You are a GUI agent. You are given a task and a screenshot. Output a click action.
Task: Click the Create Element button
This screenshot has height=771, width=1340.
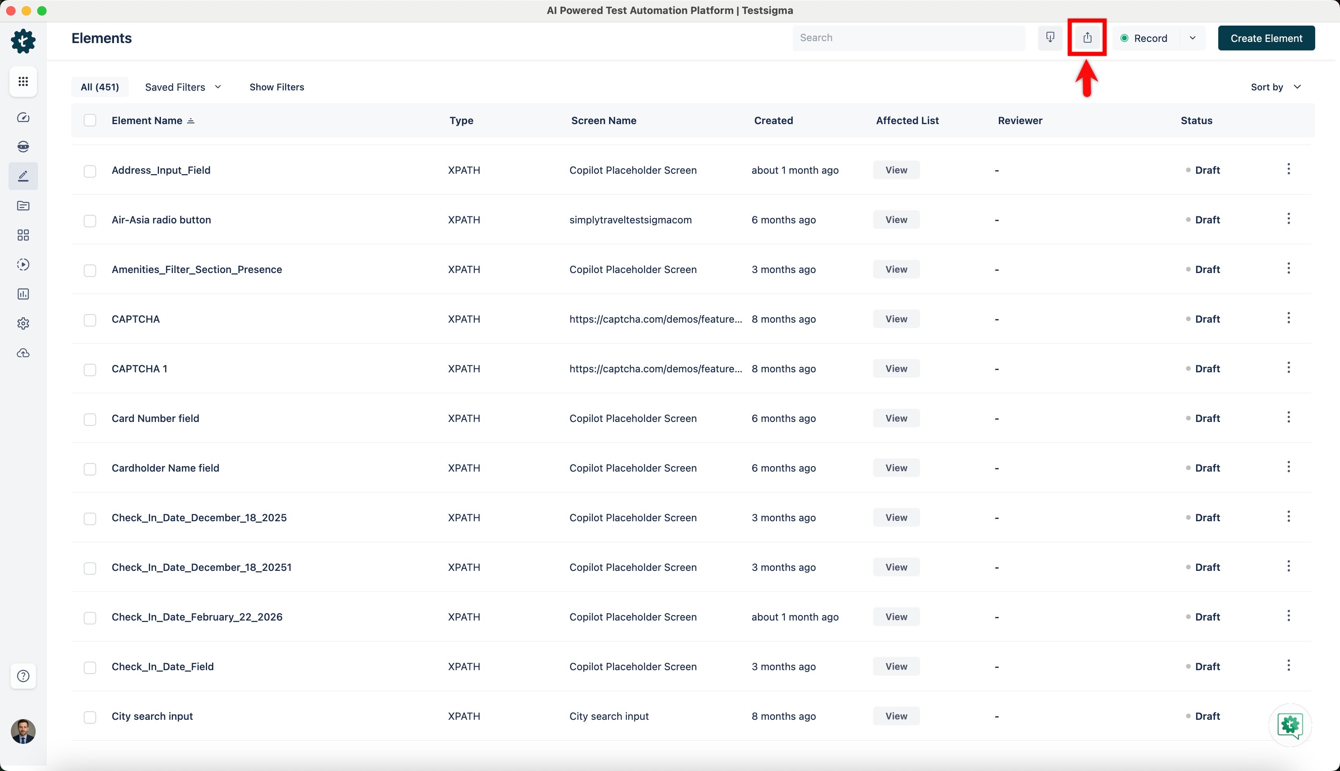pyautogui.click(x=1266, y=38)
